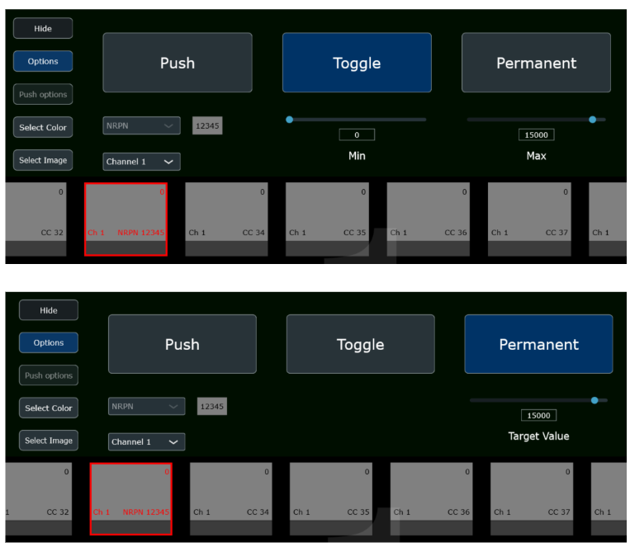Select Push mode in the upper panel
Screen dimensions: 630x547
[177, 63]
